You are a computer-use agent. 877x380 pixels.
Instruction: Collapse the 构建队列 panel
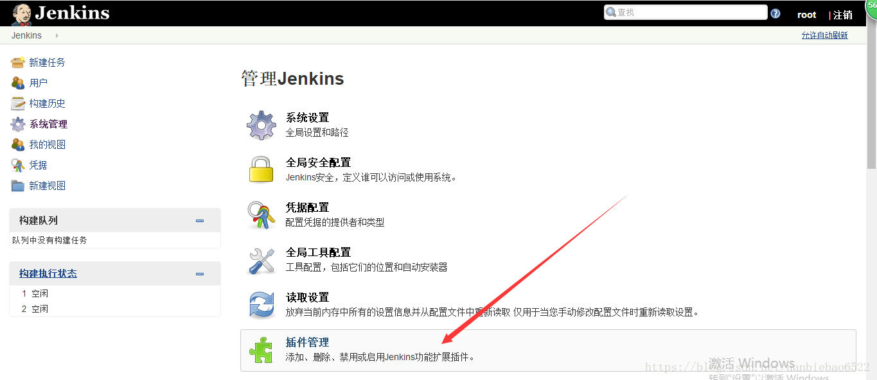pos(200,221)
